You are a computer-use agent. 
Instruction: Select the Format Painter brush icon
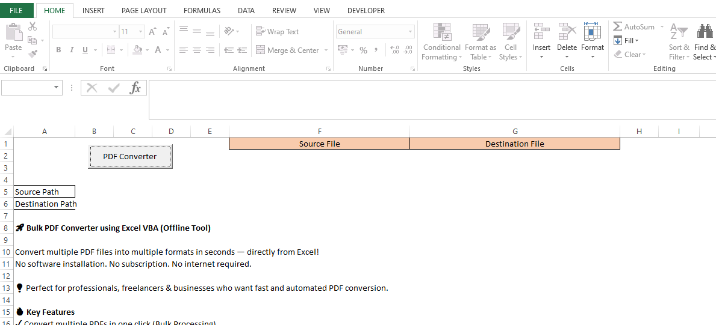pyautogui.click(x=33, y=54)
